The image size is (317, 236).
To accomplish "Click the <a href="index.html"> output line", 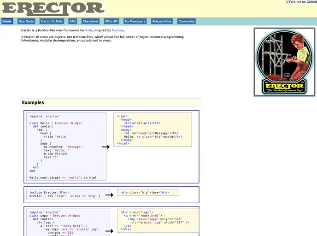I will [x=143, y=216].
